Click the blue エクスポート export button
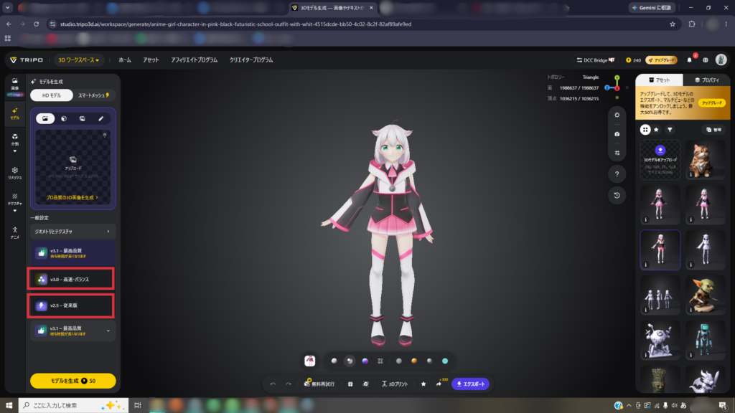The width and height of the screenshot is (735, 413). [471, 384]
